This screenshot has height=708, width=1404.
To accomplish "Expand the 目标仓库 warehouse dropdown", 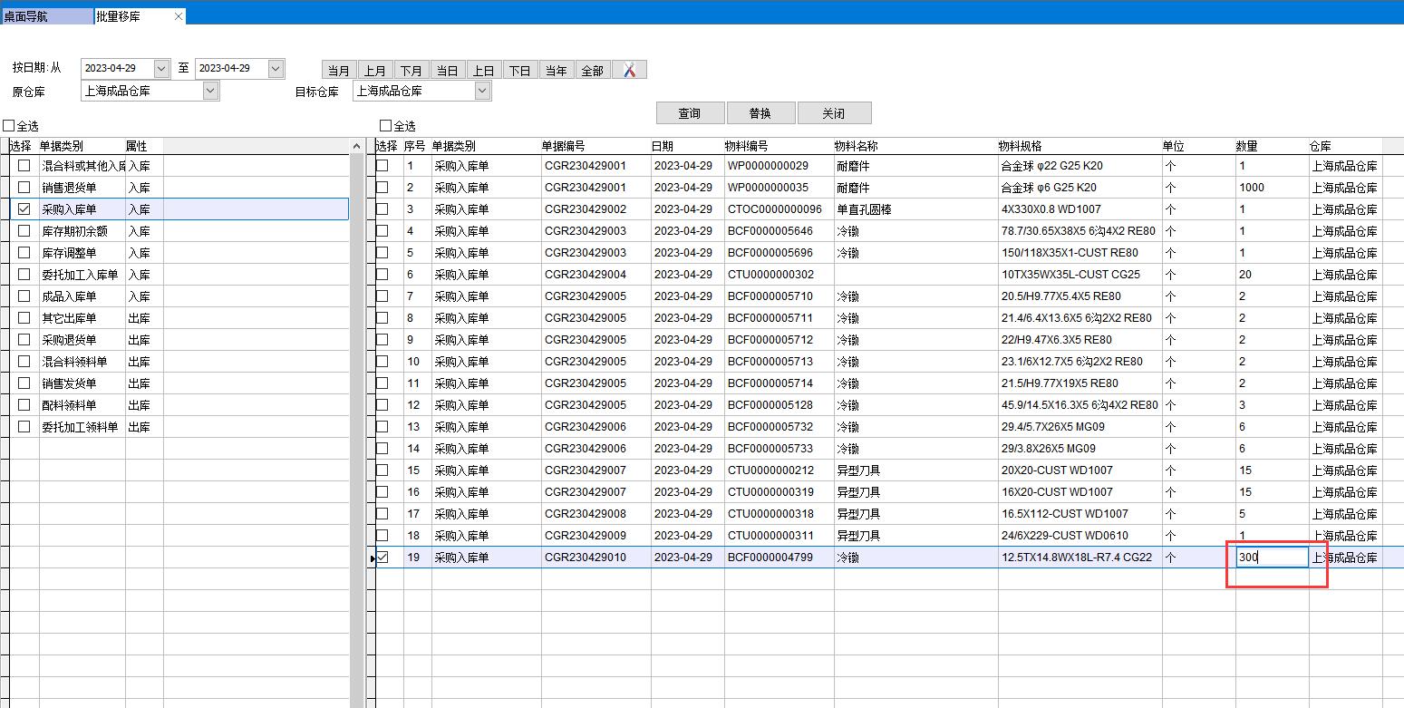I will (x=482, y=91).
